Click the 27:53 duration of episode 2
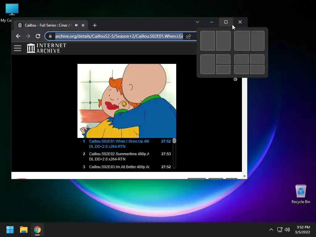This screenshot has height=237, width=316. tap(166, 154)
